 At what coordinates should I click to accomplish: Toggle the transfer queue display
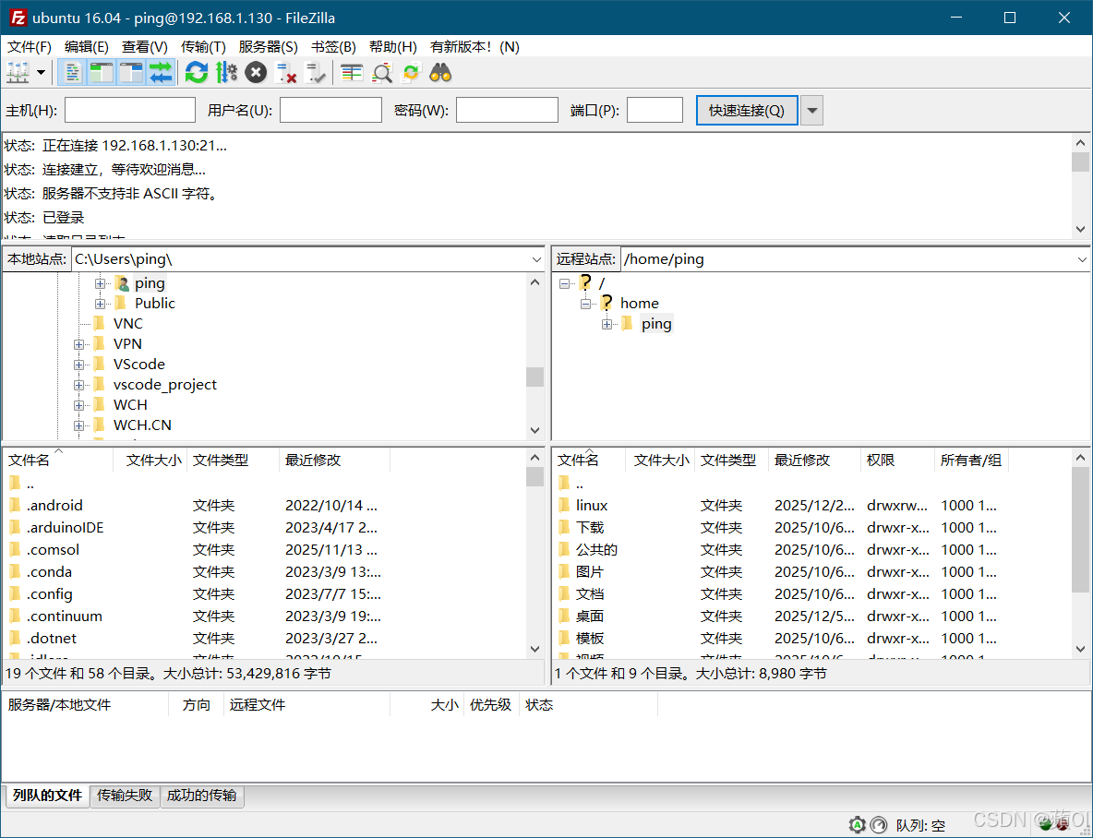[161, 73]
